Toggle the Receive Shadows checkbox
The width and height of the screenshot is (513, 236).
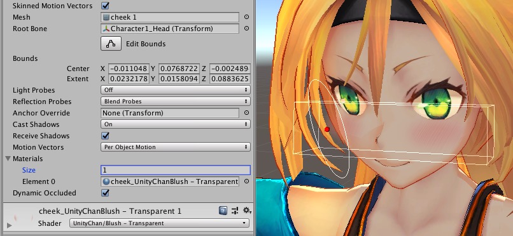pos(106,136)
